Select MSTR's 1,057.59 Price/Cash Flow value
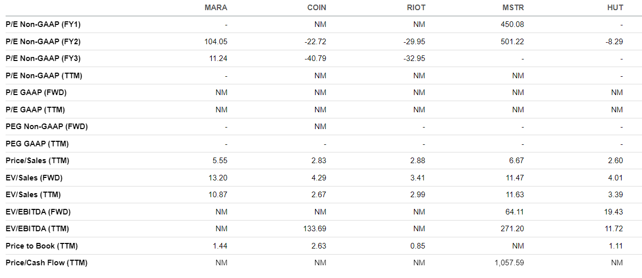The height and width of the screenshot is (278, 642). tap(509, 263)
